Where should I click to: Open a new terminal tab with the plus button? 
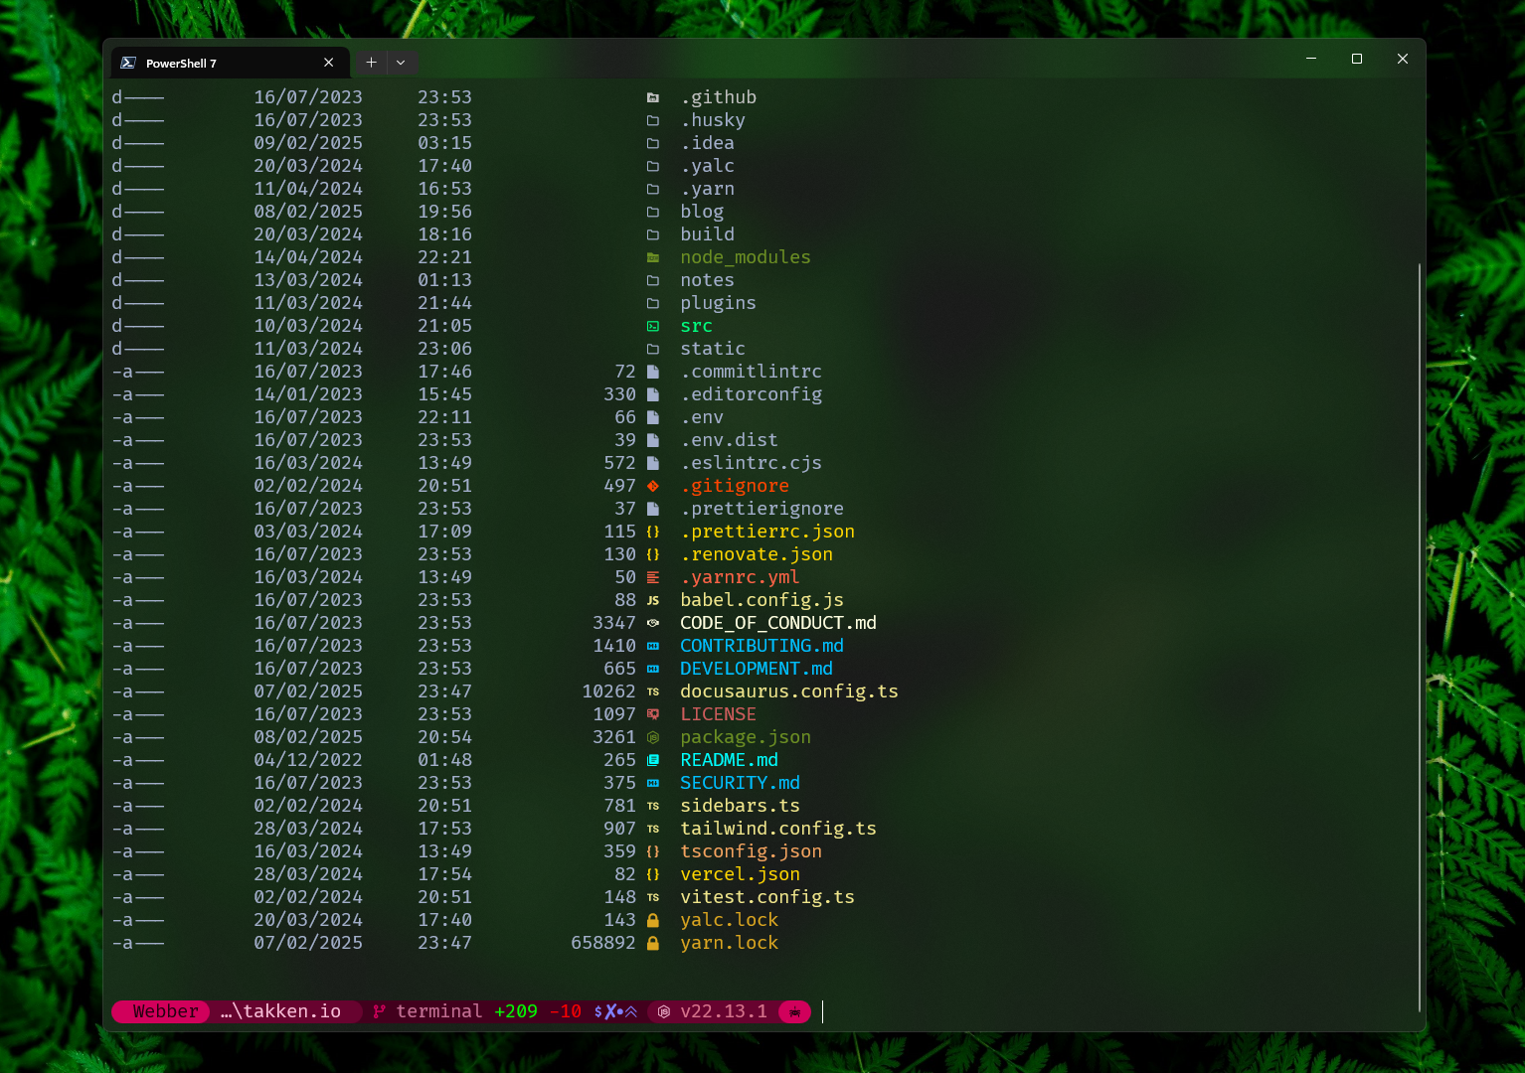371,62
